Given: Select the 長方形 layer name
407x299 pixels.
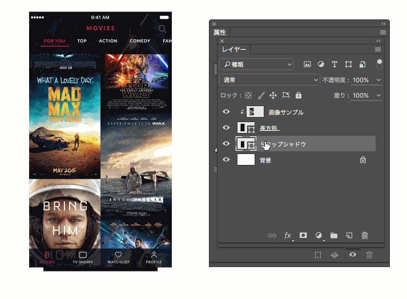Looking at the screenshot, I should tap(269, 128).
